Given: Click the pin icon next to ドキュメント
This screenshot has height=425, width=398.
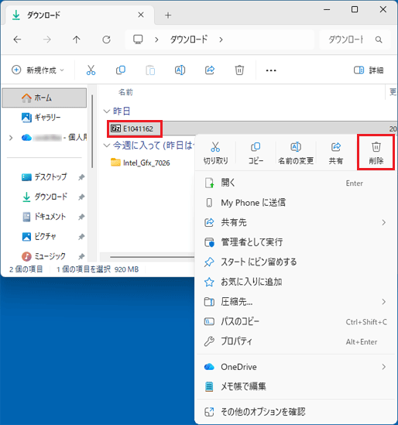Looking at the screenshot, I should click(81, 217).
